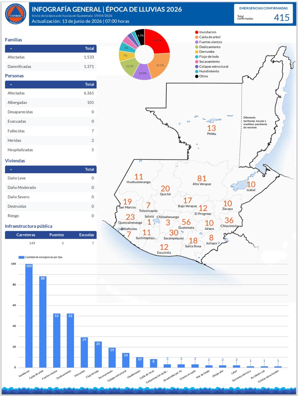Click the Daño Moderado row label
This screenshot has width=298, height=396.
pyautogui.click(x=22, y=188)
